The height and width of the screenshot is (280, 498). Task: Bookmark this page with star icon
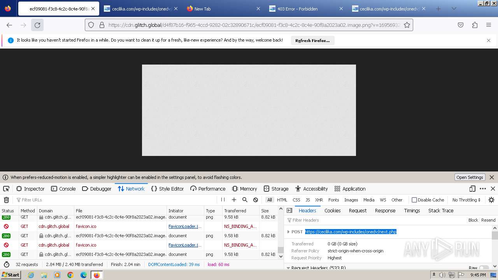(407, 25)
